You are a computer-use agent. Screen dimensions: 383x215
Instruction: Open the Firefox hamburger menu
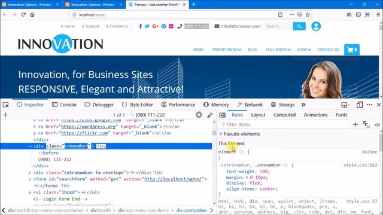(378, 14)
